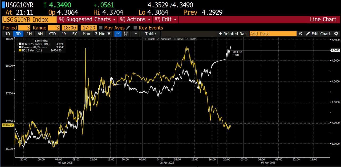Enable the Mov Avgs checkbox
Viewport: 341px width, 167px height.
[101, 28]
